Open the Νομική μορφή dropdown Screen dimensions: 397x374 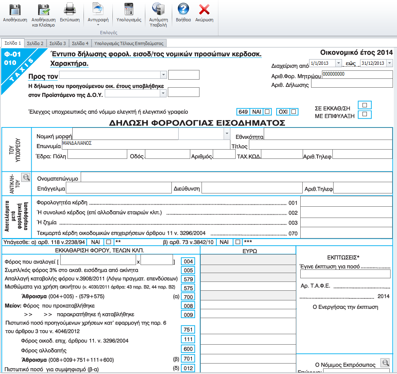tap(227, 134)
